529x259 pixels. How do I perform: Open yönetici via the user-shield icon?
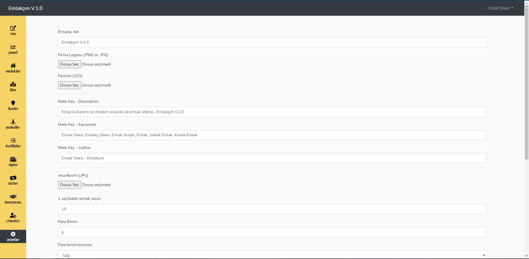[13, 215]
